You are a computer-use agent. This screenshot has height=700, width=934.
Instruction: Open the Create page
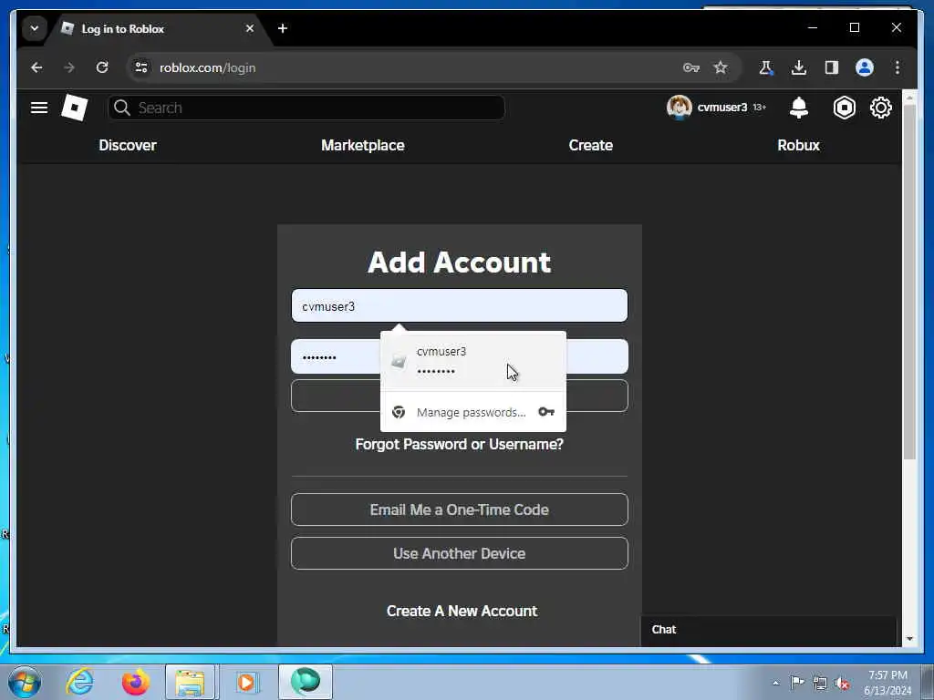tap(591, 145)
